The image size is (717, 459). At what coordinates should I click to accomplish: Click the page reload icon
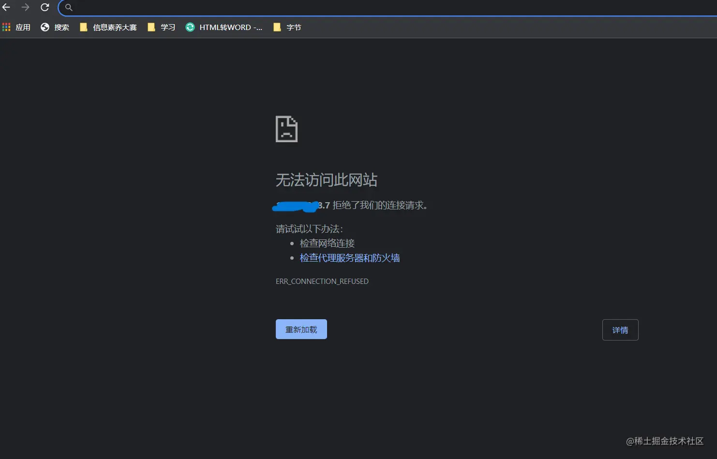tap(45, 7)
